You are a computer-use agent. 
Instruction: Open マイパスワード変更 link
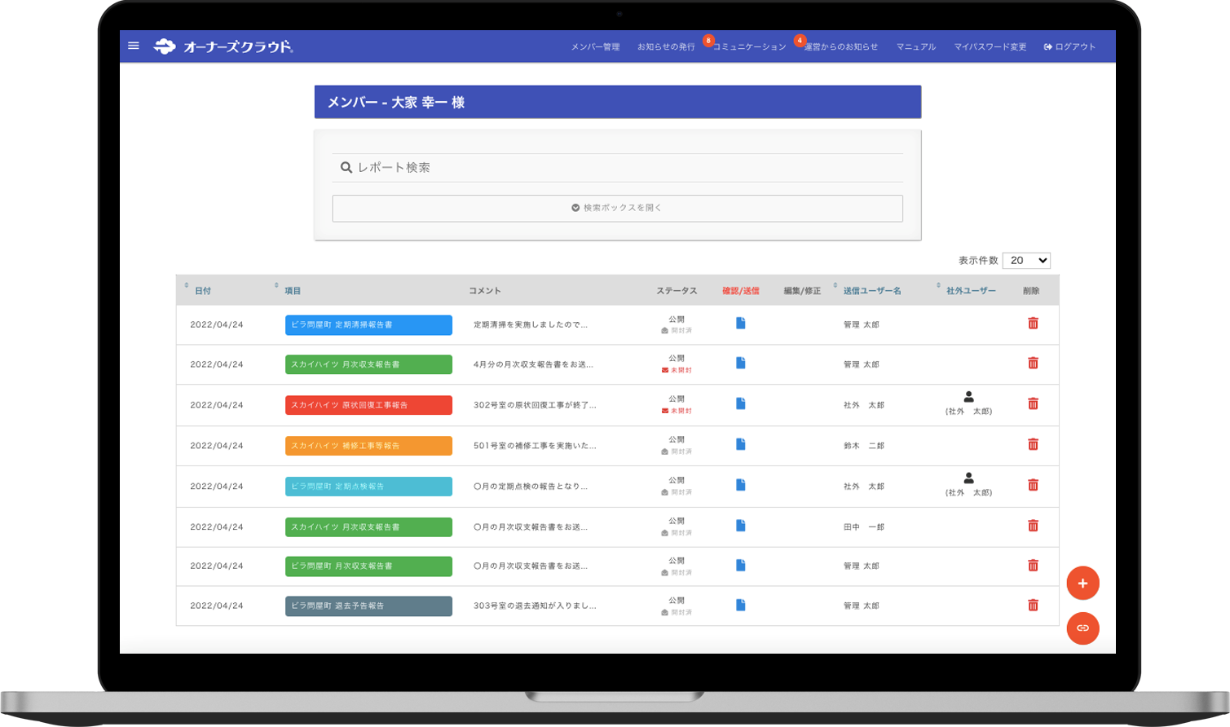point(990,47)
